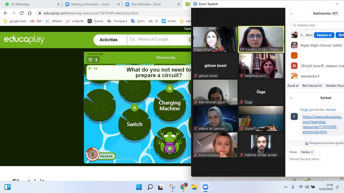
Task: Click the Katılımcı bul search field
Action: pyautogui.click(x=317, y=25)
